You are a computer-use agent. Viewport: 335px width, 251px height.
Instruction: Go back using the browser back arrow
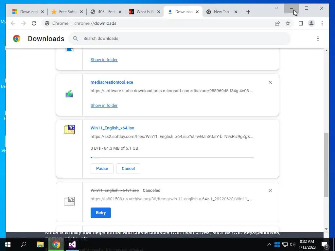(x=13, y=23)
